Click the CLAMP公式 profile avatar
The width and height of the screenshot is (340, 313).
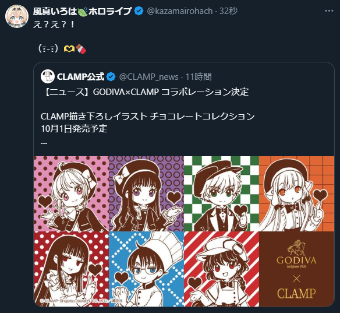[x=48, y=76]
